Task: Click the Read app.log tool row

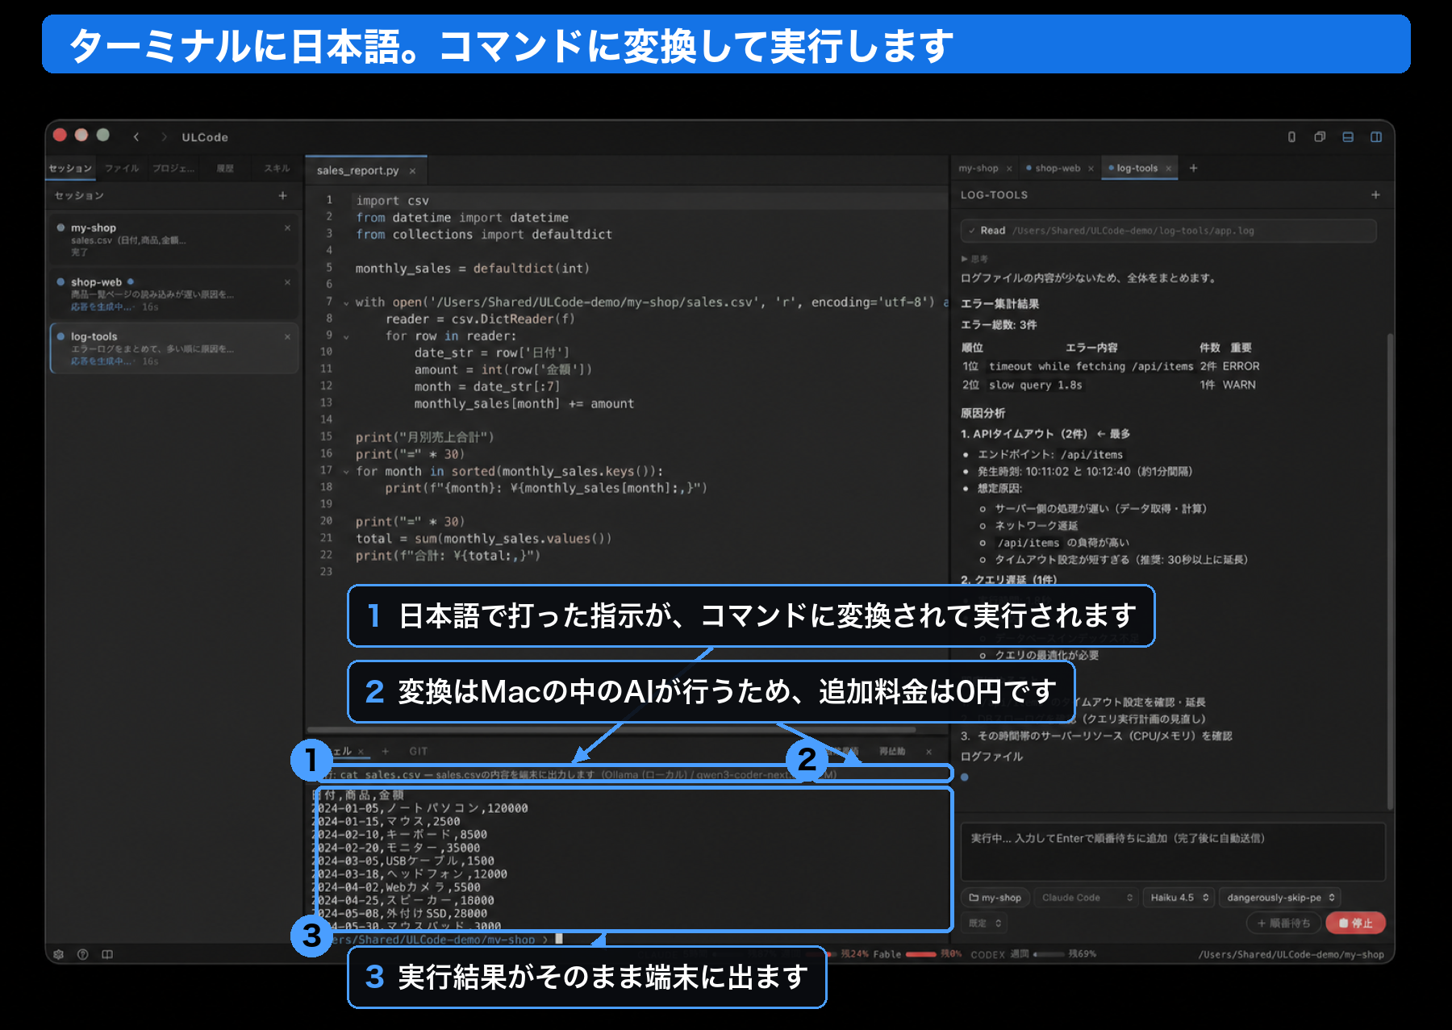Action: coord(1168,231)
